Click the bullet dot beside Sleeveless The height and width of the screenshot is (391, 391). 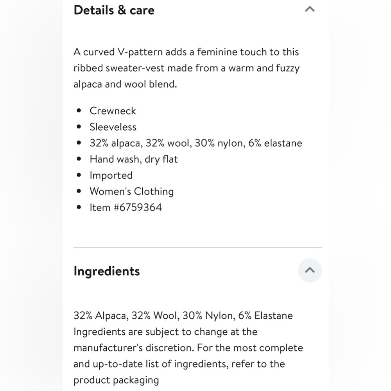(79, 127)
